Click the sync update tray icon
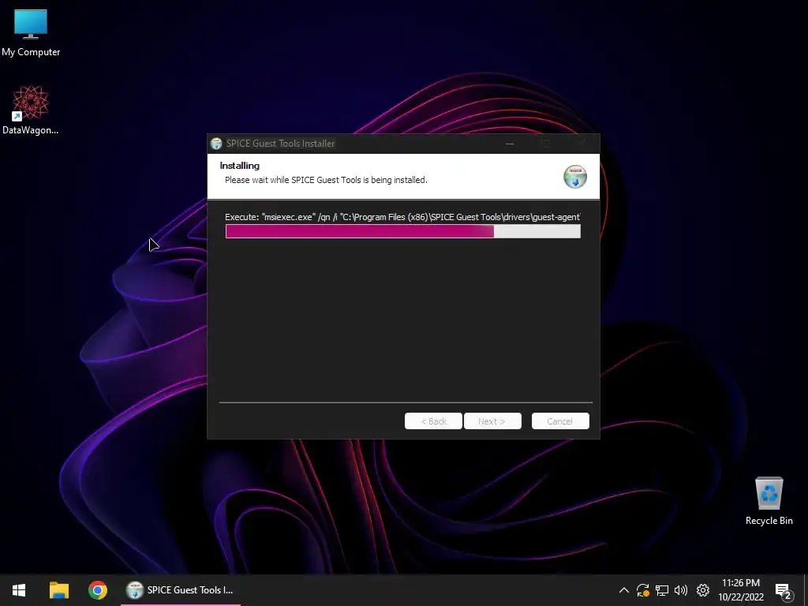808x606 pixels. [642, 590]
